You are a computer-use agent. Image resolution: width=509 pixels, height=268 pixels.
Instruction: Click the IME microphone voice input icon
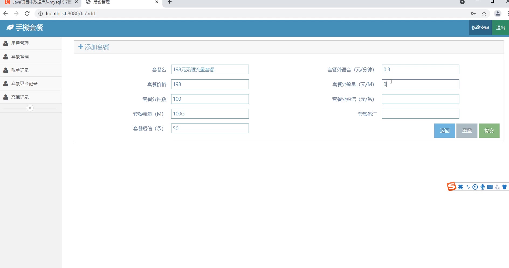[483, 187]
